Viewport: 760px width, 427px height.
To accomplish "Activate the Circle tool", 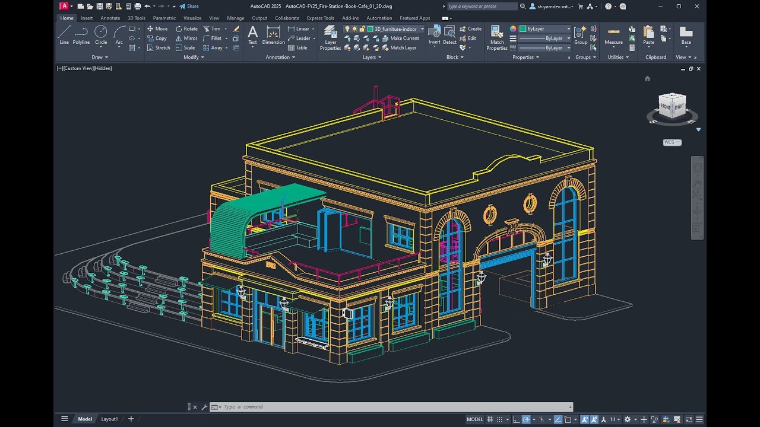I will (101, 35).
